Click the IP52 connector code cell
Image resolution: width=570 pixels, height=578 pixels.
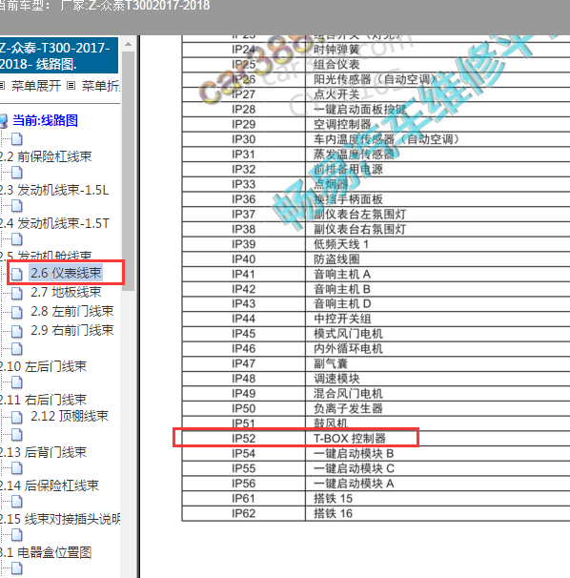[x=244, y=439]
